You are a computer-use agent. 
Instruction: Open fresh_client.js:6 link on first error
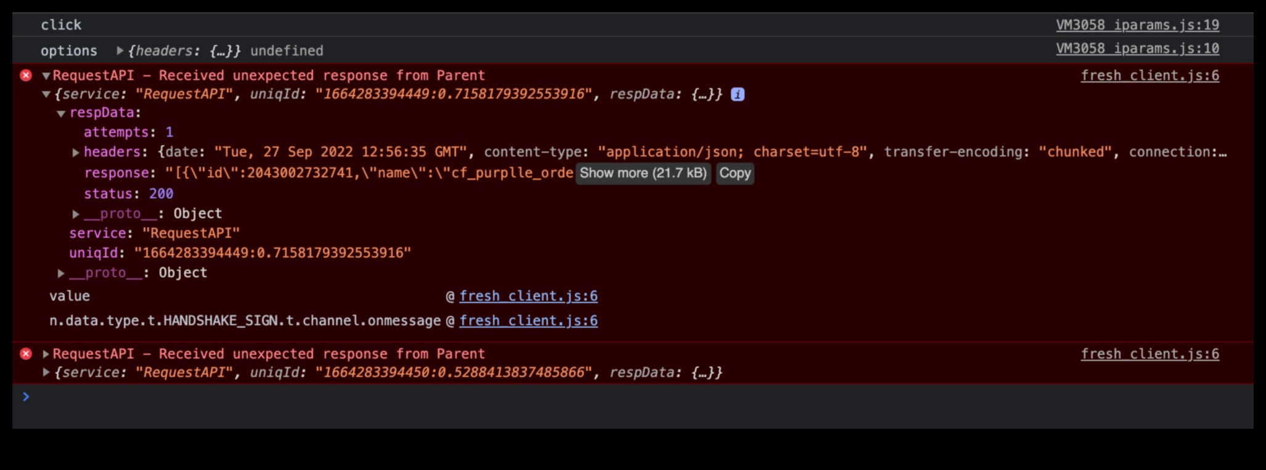click(x=1150, y=76)
